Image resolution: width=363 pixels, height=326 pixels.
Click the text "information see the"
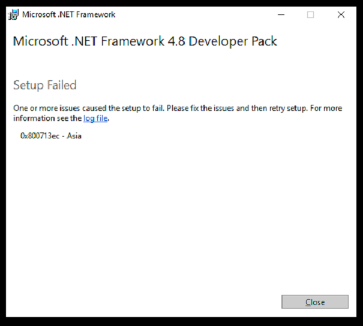47,119
